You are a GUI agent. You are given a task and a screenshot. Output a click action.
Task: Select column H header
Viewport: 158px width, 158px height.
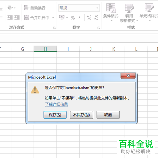click(45, 49)
